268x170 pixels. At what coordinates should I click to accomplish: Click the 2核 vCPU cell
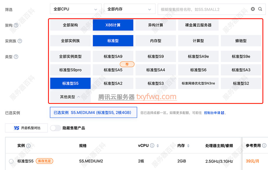click(141, 161)
